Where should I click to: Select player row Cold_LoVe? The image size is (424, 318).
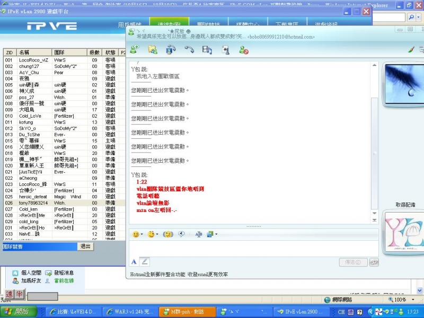click(x=64, y=116)
